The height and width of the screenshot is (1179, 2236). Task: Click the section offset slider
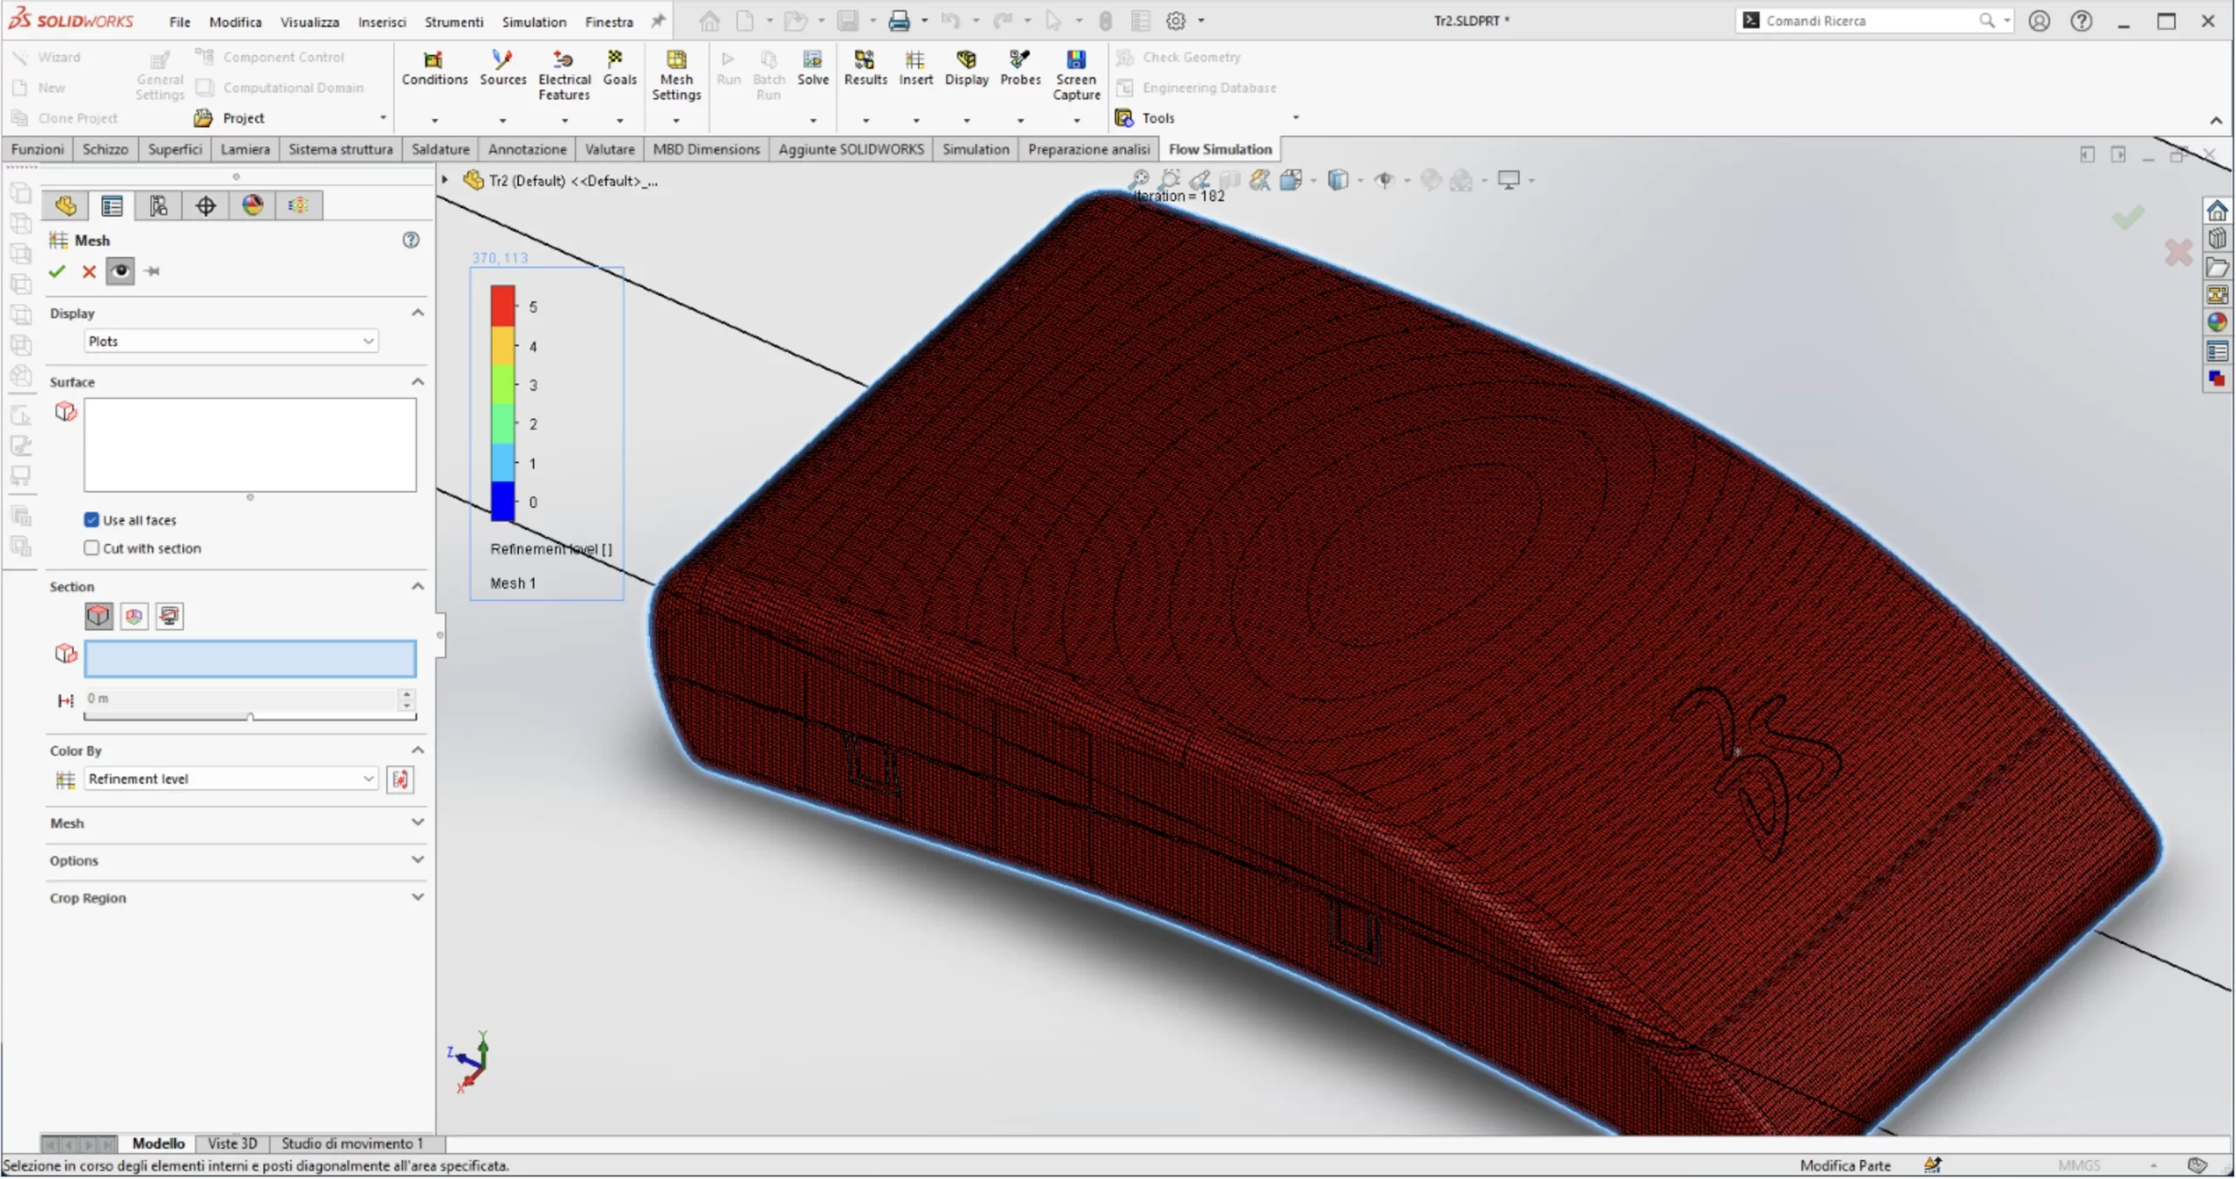point(250,717)
